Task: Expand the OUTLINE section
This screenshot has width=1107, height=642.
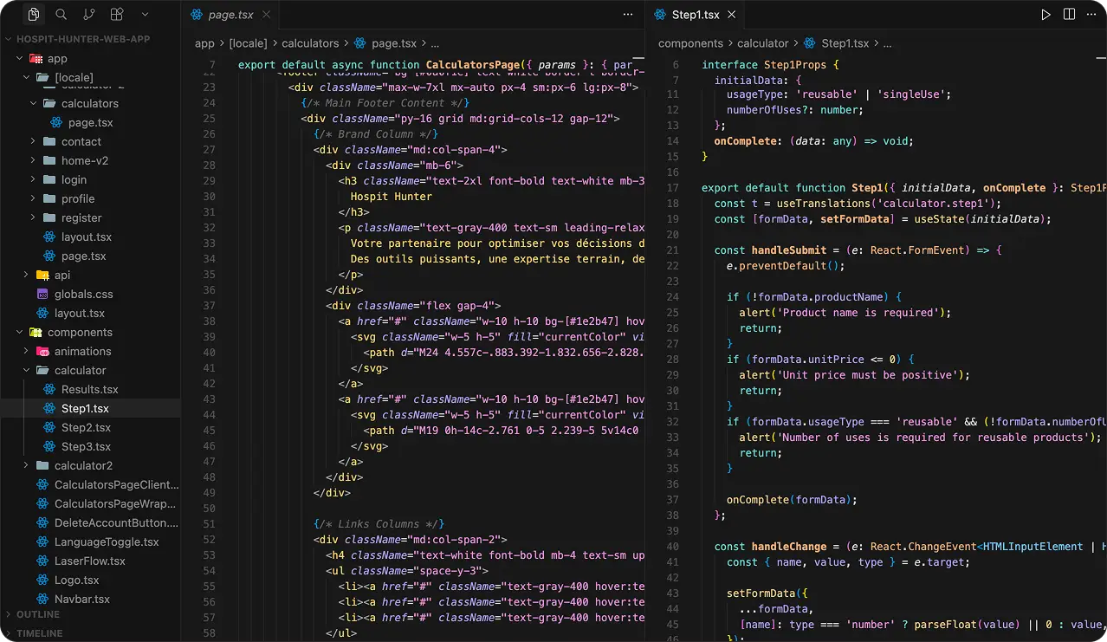Action: tap(38, 614)
